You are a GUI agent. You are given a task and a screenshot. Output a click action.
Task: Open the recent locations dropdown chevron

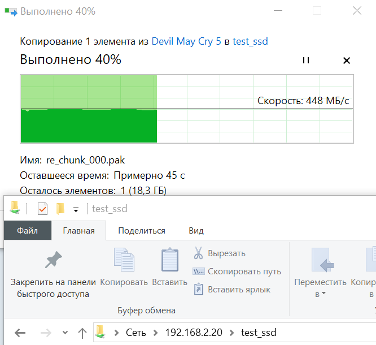click(x=65, y=333)
